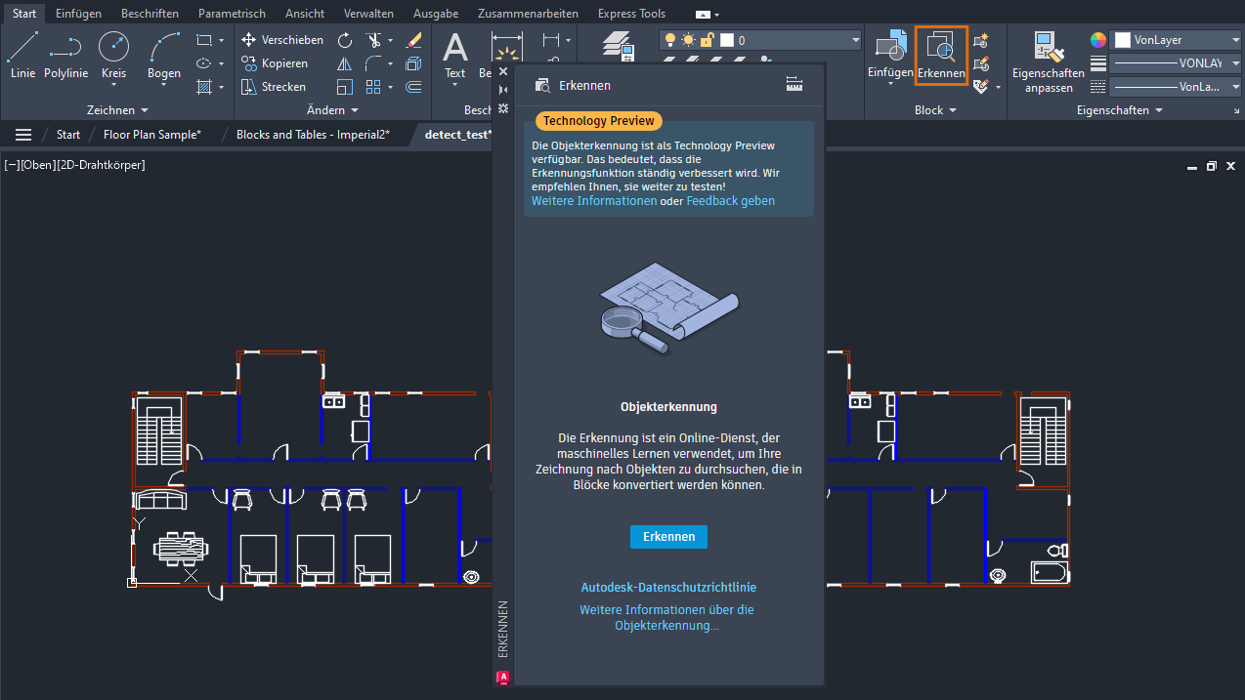The width and height of the screenshot is (1245, 700).
Task: Expand the Zeichnen panel
Action: point(117,110)
